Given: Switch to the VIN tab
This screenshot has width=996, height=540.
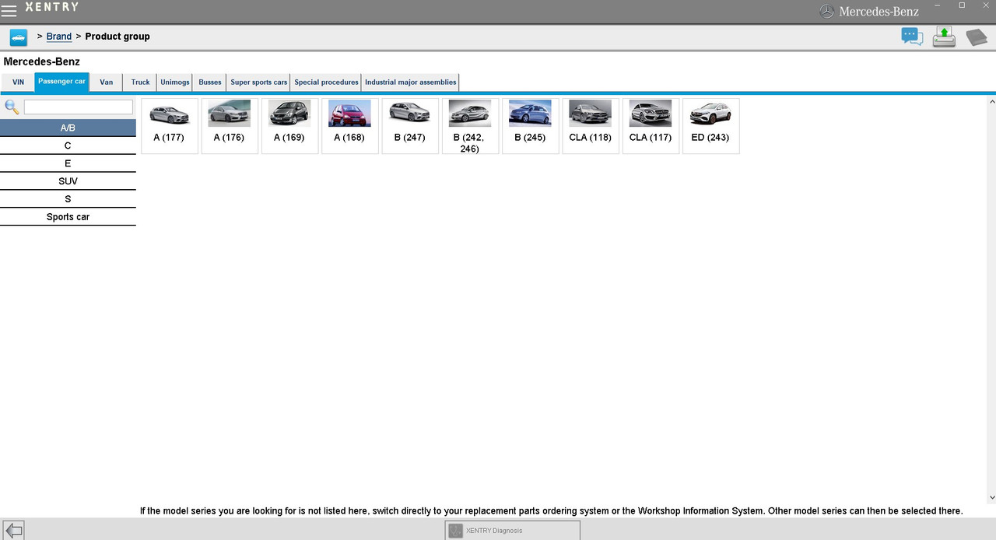Looking at the screenshot, I should tap(18, 82).
